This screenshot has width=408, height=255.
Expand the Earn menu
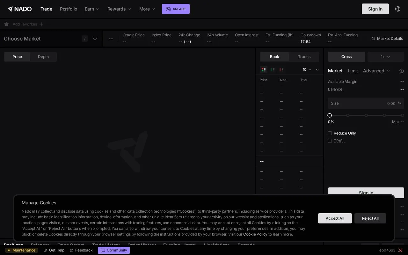tap(92, 9)
